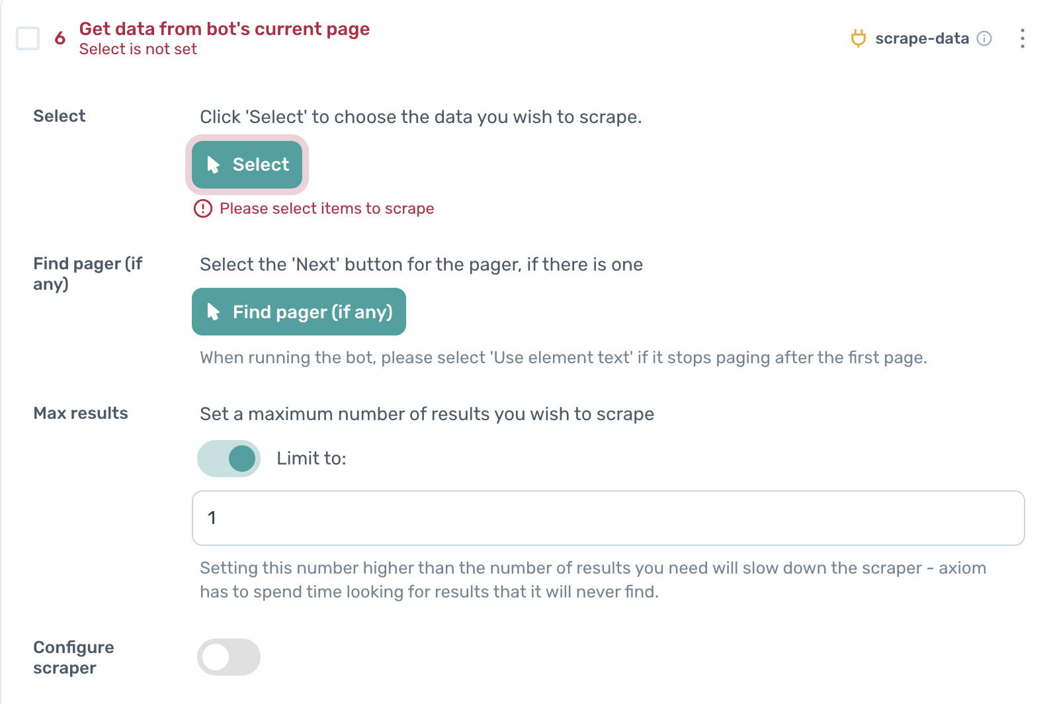Click the red warning exclamation icon
Screen dimensions: 1053x704
(202, 209)
